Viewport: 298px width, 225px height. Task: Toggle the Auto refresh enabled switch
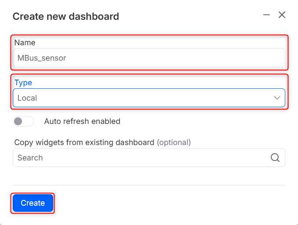[23, 121]
